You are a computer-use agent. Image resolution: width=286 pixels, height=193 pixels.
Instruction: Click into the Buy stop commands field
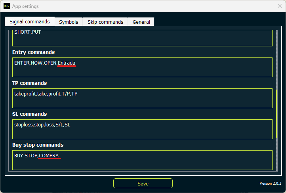[142, 160]
